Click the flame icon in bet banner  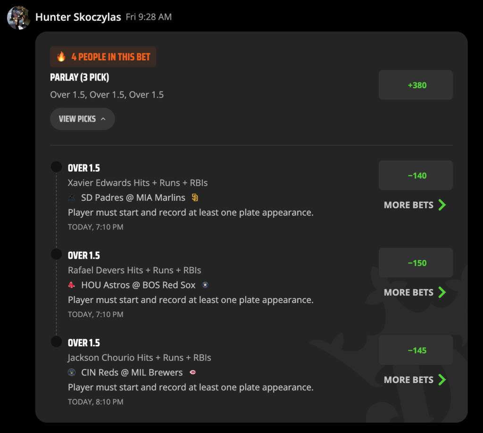(x=61, y=57)
